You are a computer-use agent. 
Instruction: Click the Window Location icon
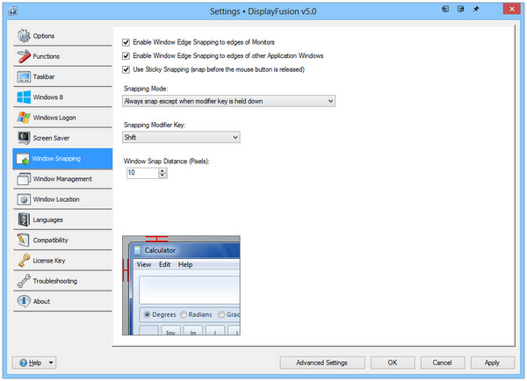click(24, 199)
